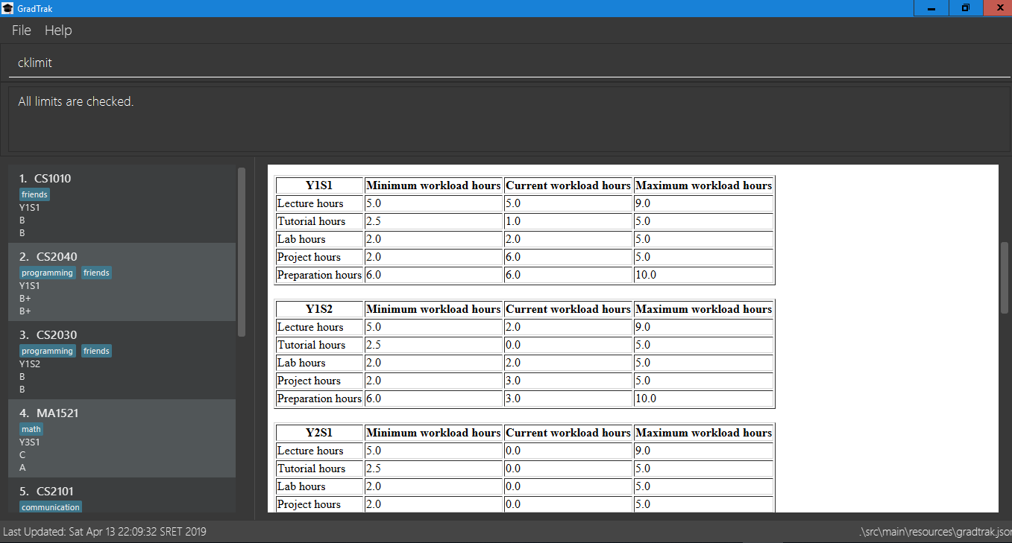1012x543 pixels.
Task: Click Maximum workload hours header in Y1S1 table
Action: (704, 185)
